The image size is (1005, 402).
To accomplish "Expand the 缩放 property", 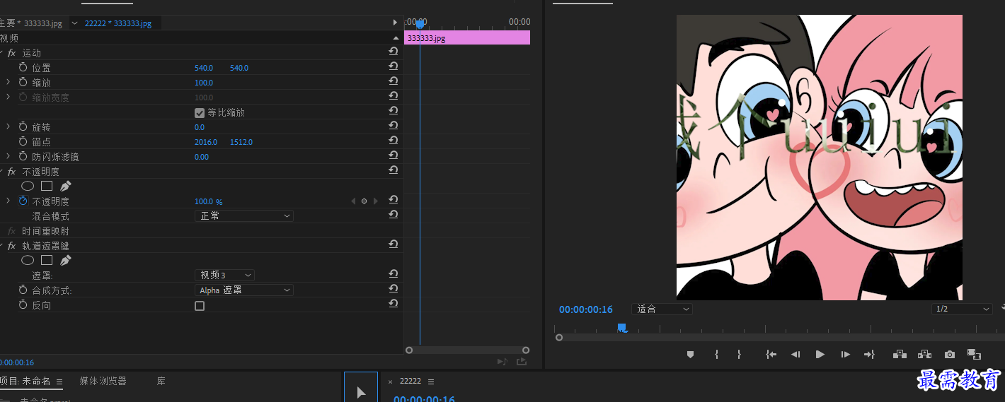I will [x=8, y=82].
